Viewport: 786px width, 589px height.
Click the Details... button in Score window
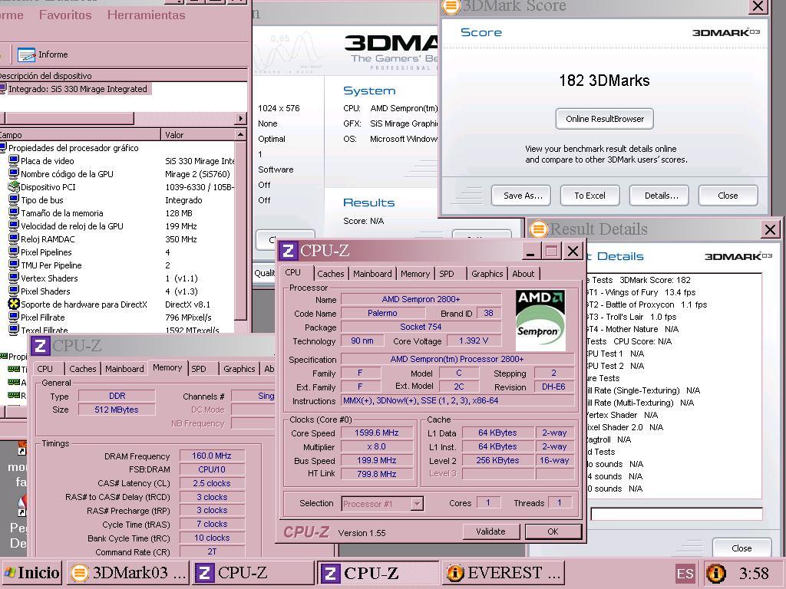tap(659, 196)
